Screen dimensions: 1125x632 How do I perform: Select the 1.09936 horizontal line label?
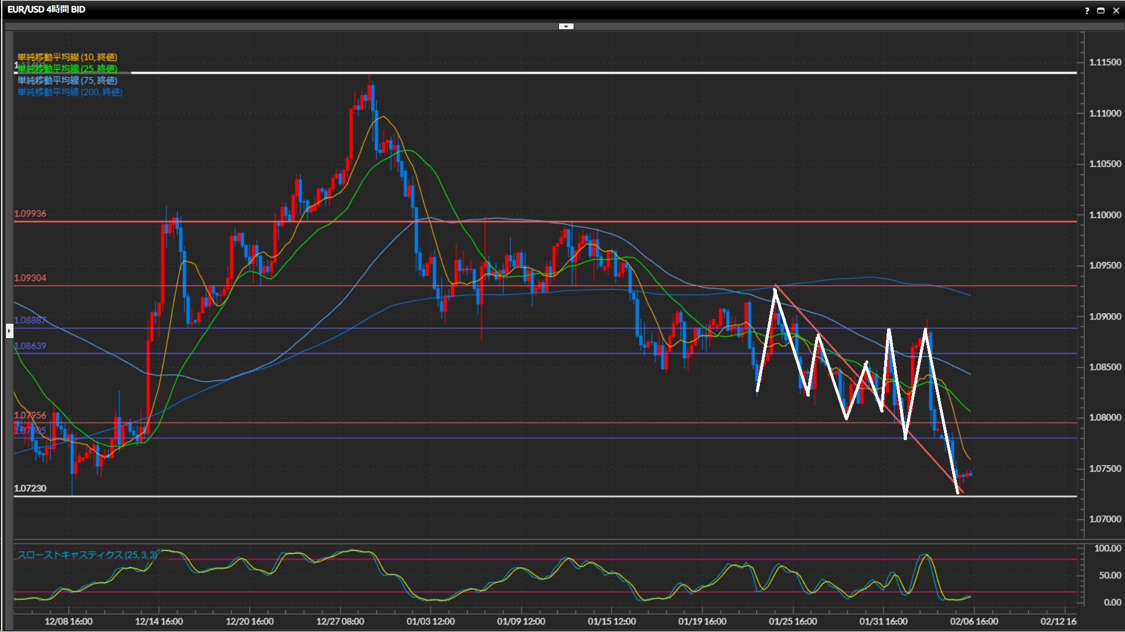pyautogui.click(x=30, y=214)
